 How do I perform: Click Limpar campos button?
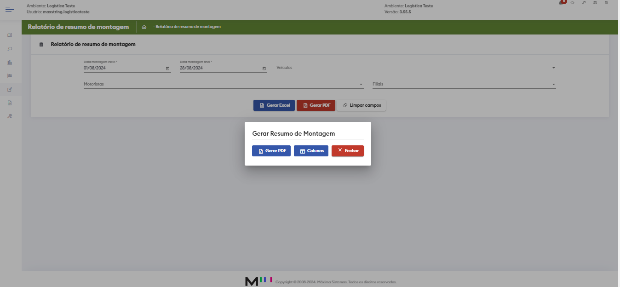coord(362,105)
